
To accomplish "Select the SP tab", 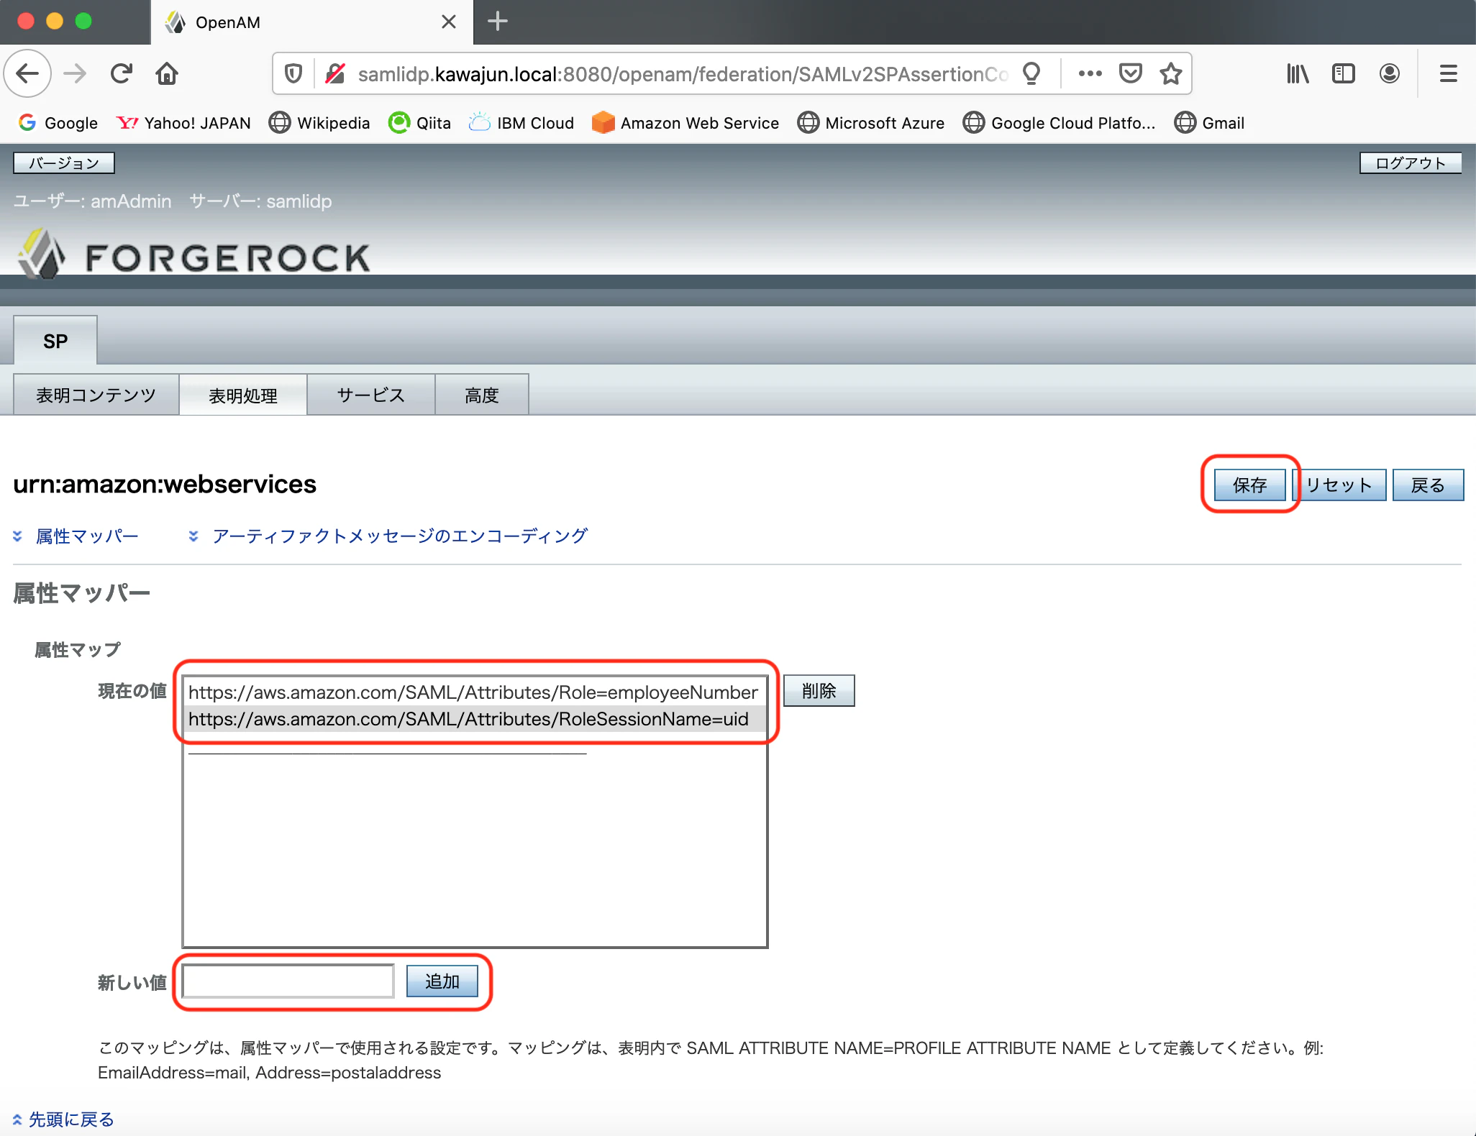I will pyautogui.click(x=55, y=341).
